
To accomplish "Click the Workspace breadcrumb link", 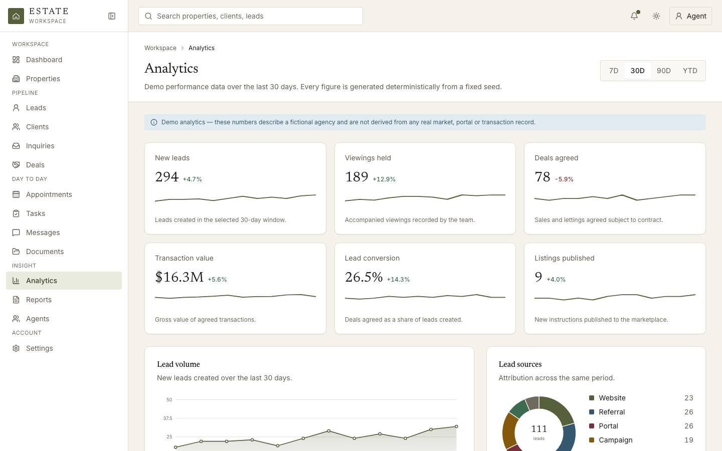I will tap(160, 48).
